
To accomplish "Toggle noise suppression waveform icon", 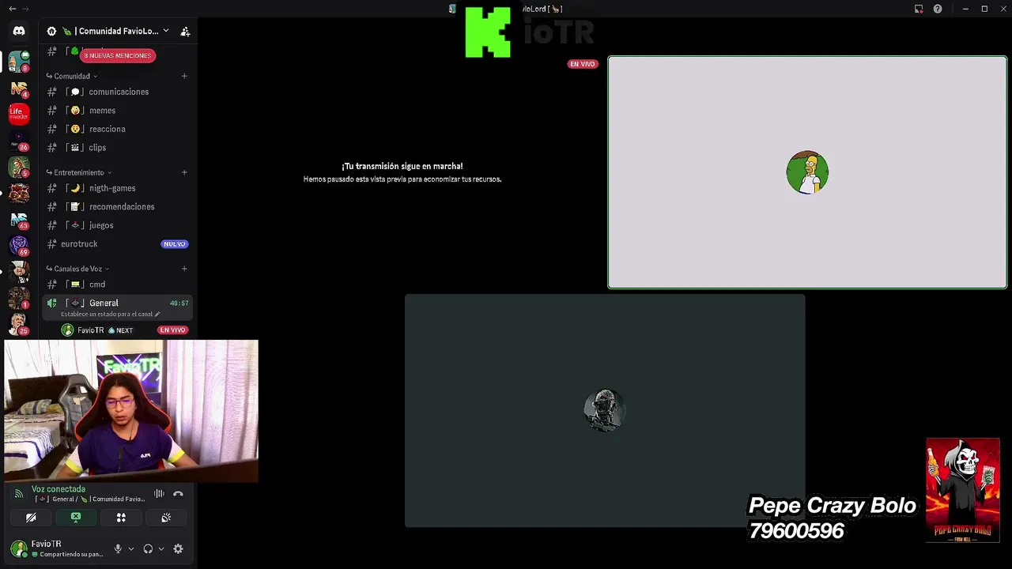I will (159, 494).
